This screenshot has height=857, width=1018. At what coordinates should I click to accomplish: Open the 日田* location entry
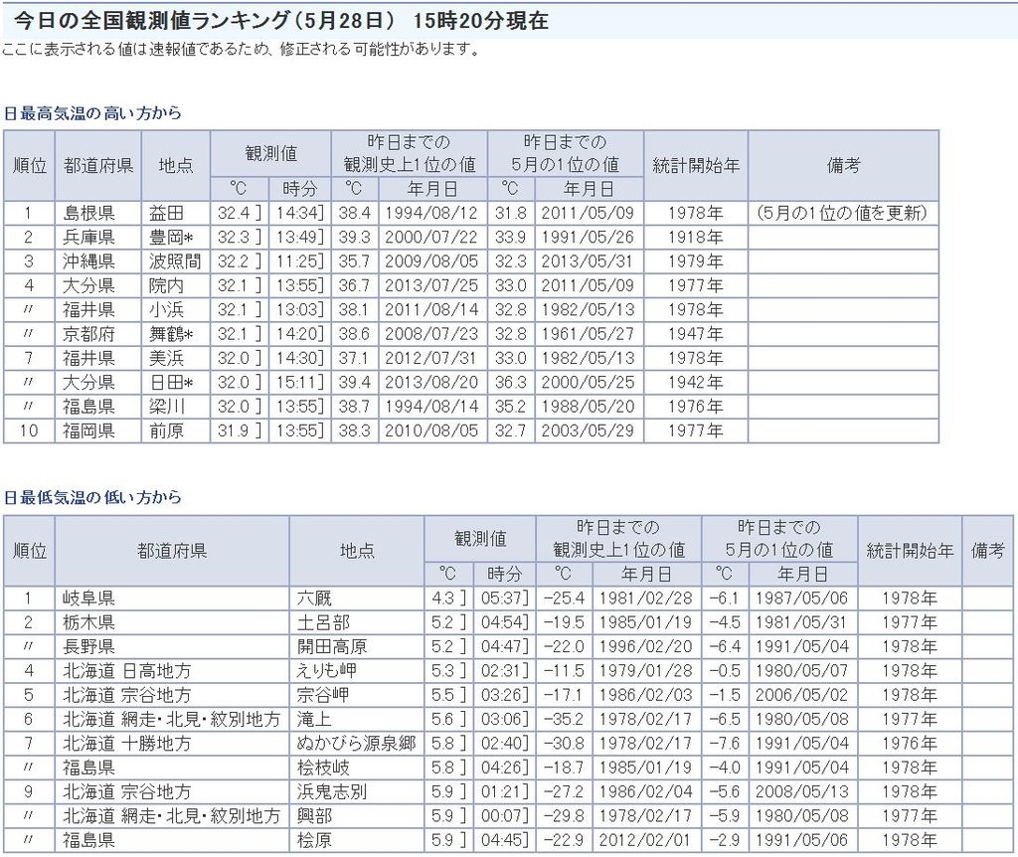[x=173, y=383]
